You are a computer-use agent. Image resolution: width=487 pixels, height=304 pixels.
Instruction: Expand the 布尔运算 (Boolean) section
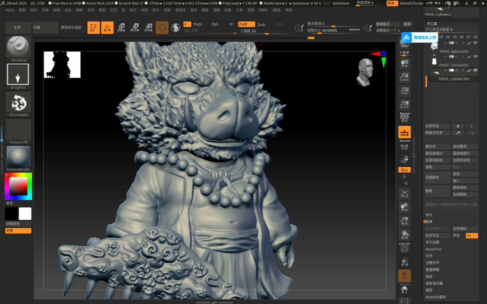point(432,242)
